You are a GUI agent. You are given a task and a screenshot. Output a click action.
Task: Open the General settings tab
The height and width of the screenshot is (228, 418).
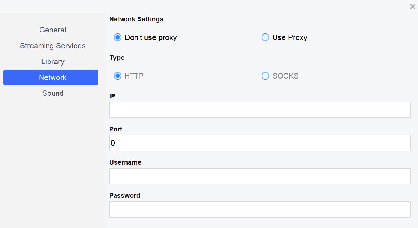(53, 30)
